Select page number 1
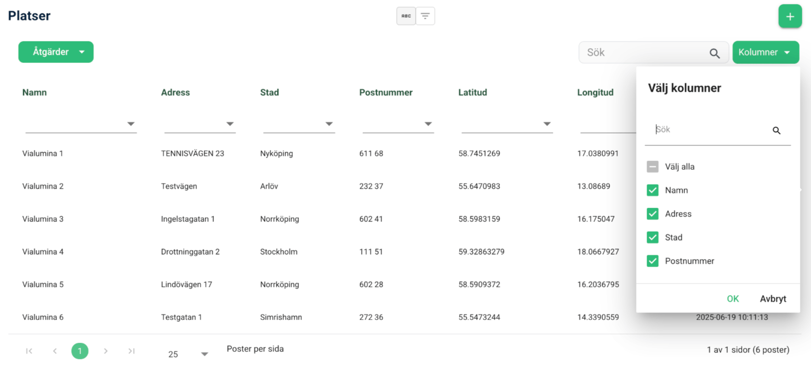 (80, 351)
